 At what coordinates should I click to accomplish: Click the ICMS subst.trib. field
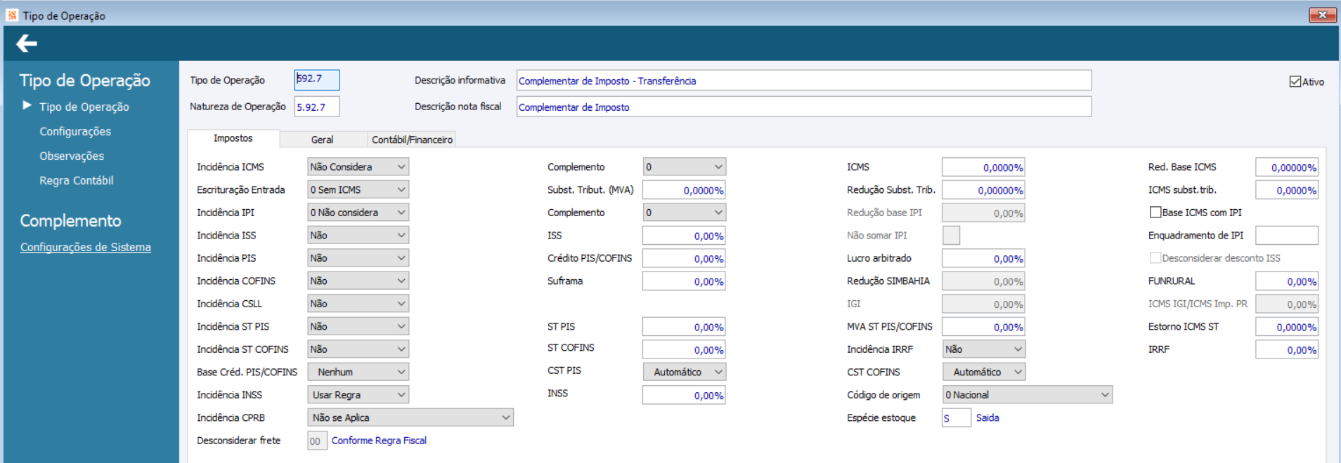click(1287, 190)
